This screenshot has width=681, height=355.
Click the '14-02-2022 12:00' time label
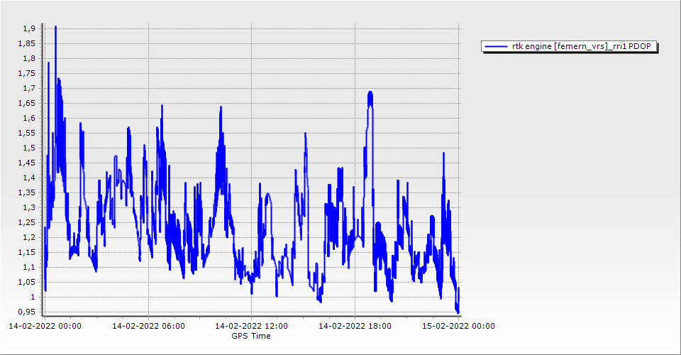point(252,327)
